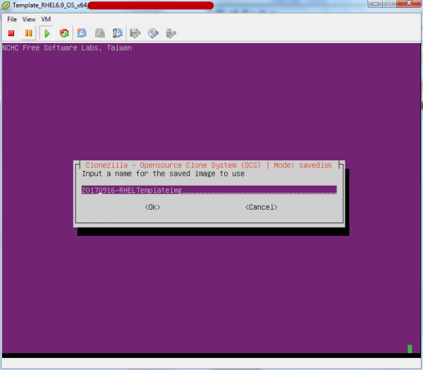This screenshot has width=423, height=370.
Task: Click the Revert to snapshot icon
Action: (100, 33)
